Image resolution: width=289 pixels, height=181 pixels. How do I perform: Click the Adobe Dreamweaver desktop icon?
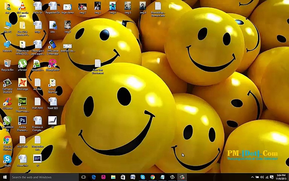pos(22,102)
